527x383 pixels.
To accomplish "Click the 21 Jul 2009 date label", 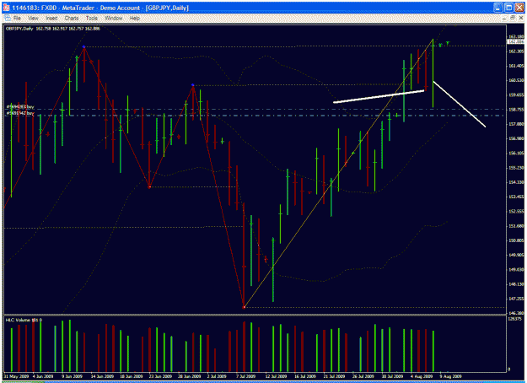I will [334, 376].
